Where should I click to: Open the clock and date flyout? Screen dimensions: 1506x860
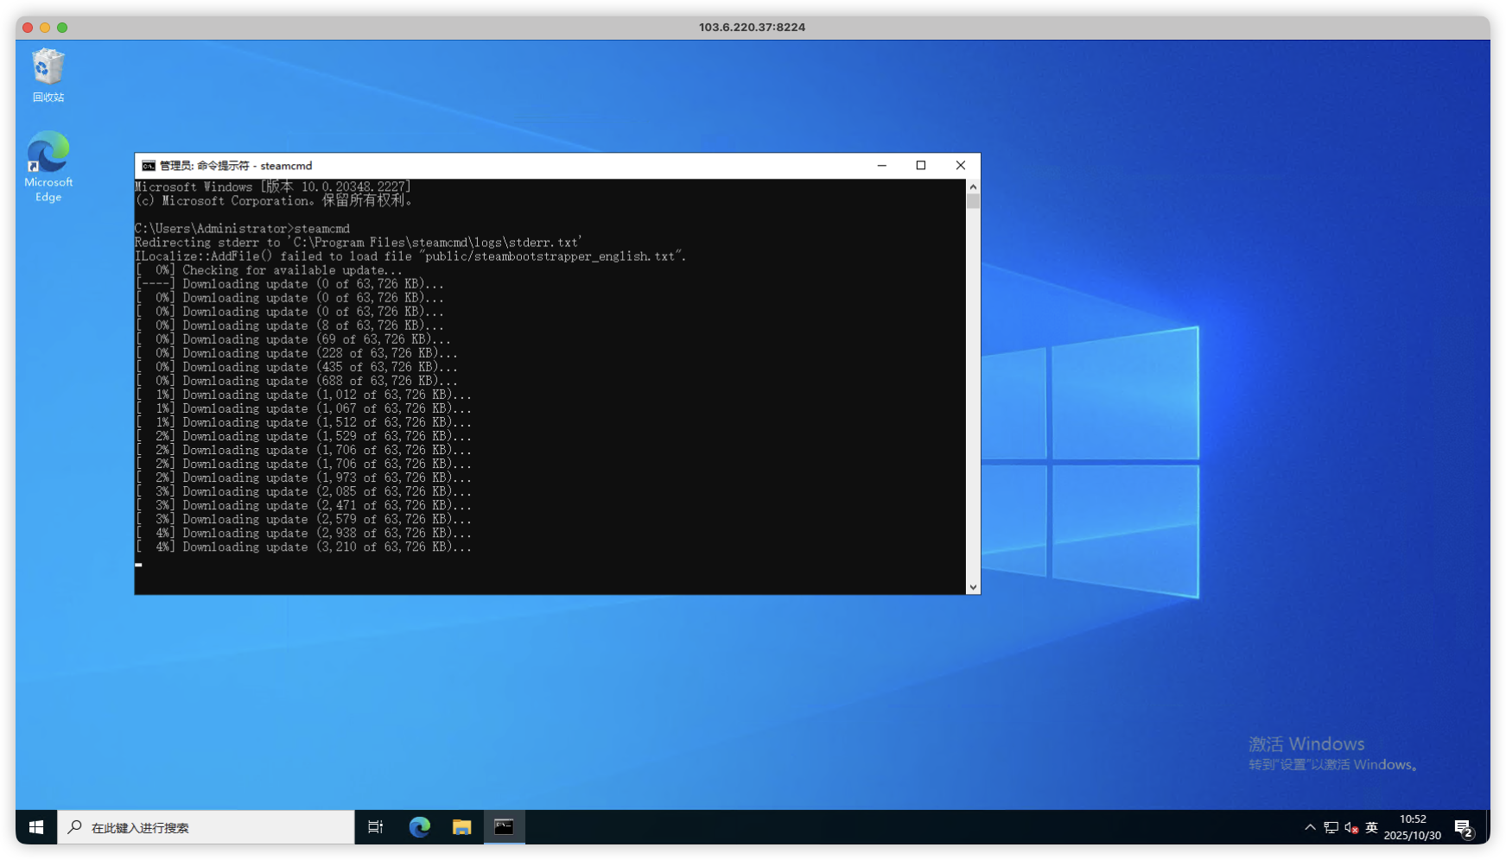1413,827
